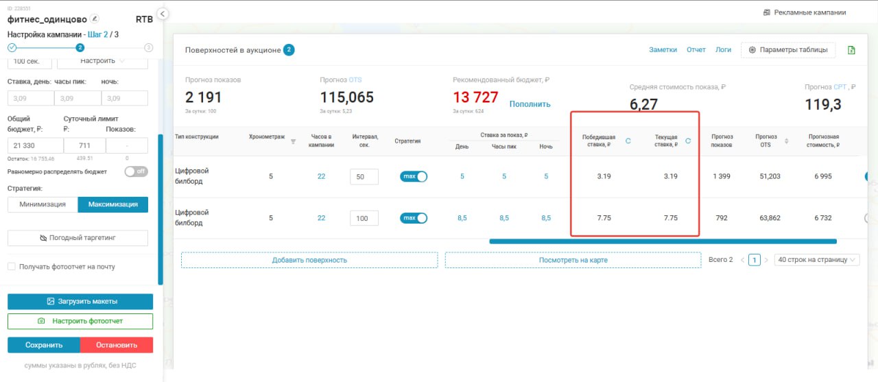Screen dimensions: 878x382
Task: Save the campaign with Сохранить
Action: point(44,345)
